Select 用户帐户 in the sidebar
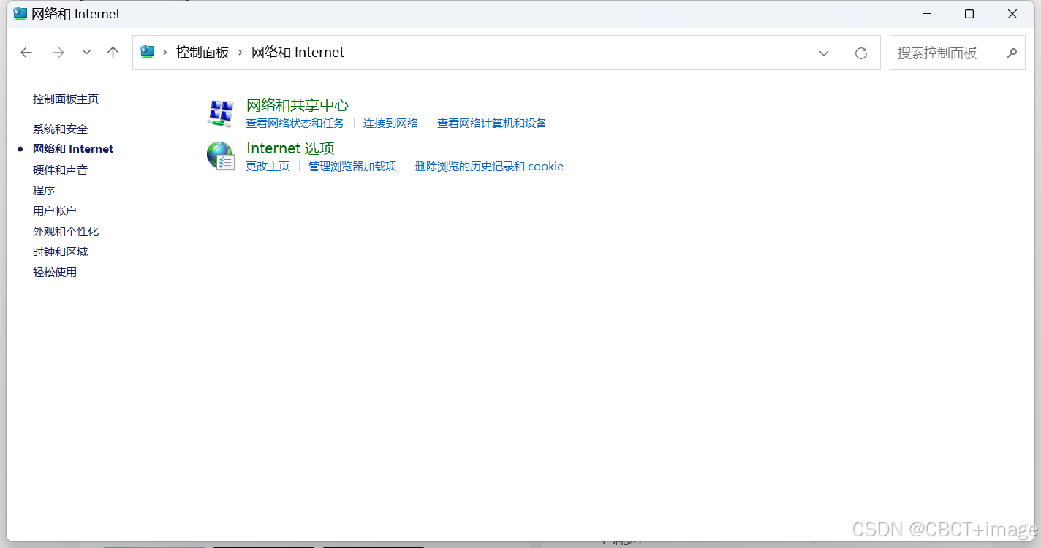Viewport: 1041px width, 548px height. [55, 211]
